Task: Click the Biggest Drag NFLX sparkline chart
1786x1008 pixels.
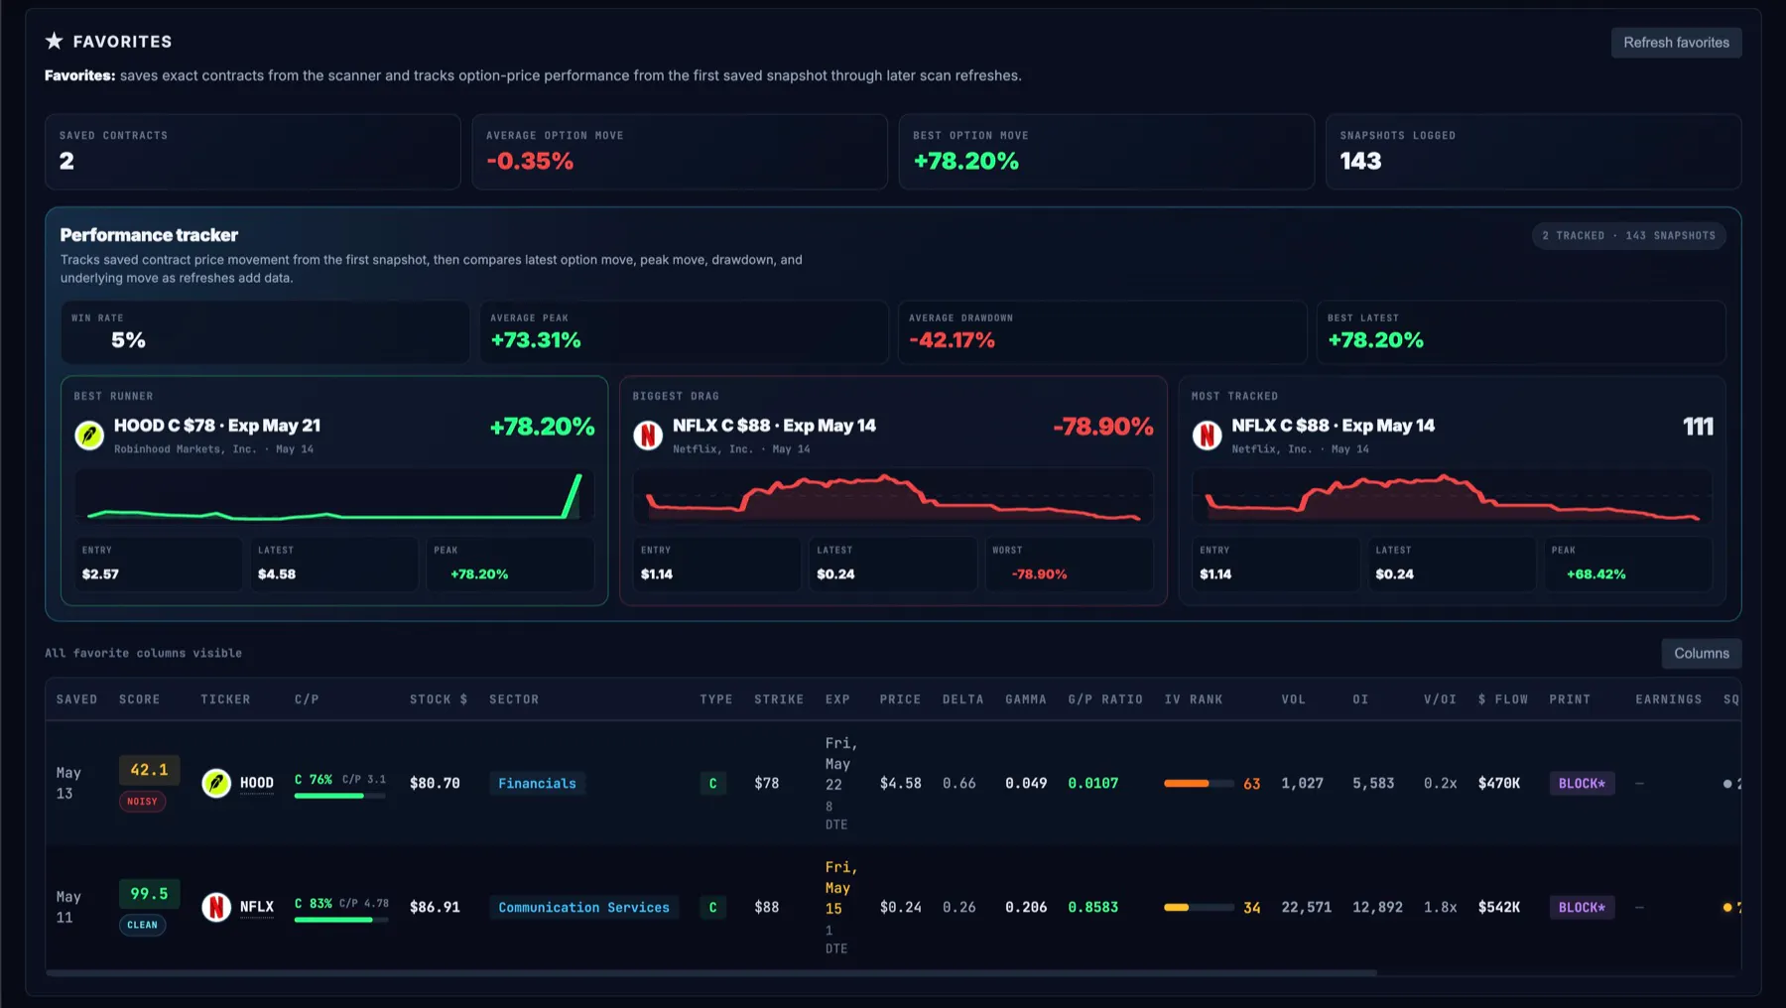Action: pos(893,496)
